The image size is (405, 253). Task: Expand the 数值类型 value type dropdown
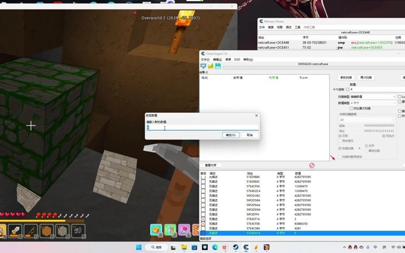(373, 103)
